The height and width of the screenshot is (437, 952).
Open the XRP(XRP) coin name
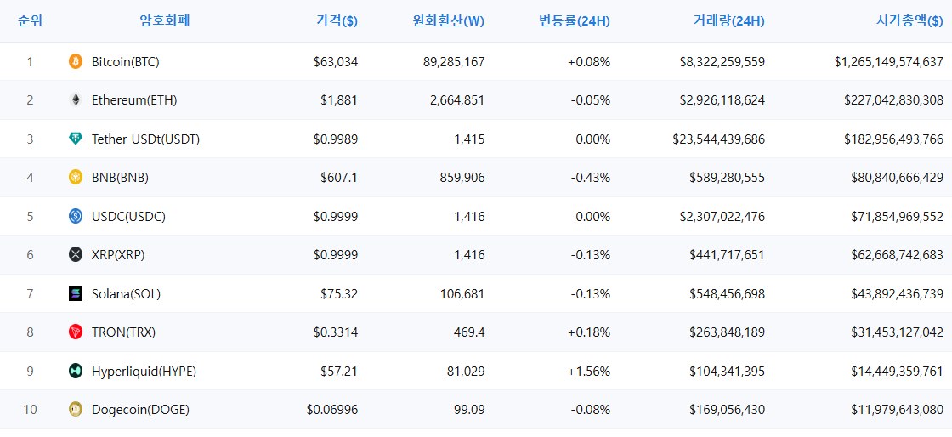coord(118,256)
